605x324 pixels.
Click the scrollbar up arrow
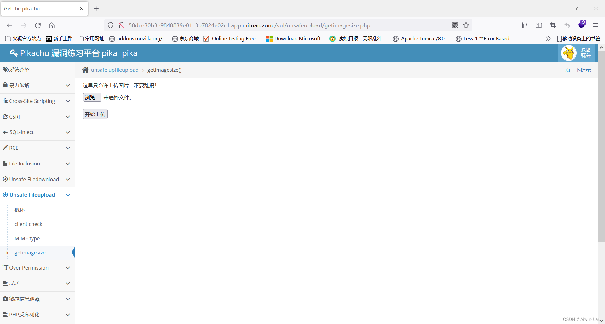pyautogui.click(x=602, y=47)
